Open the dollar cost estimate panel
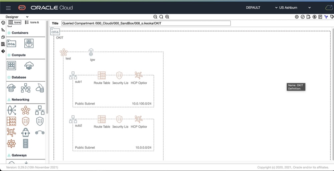Screen dimensions: 334x171 [x=314, y=17]
